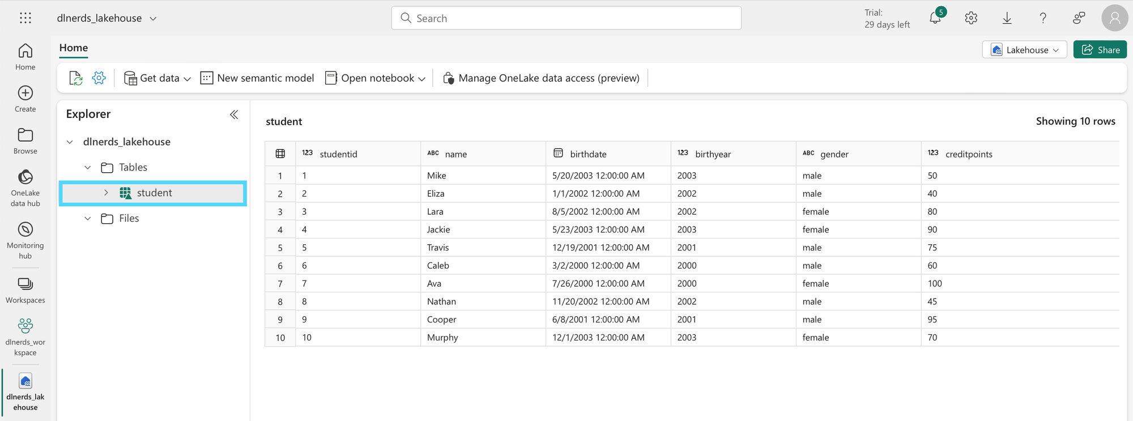
Task: Collapse the dlnerds_lakehouse tree node
Action: [70, 142]
